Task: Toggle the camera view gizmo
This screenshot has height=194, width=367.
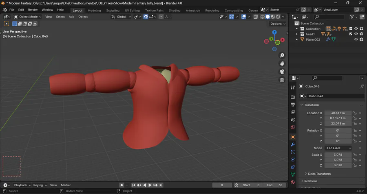Action: click(282, 72)
